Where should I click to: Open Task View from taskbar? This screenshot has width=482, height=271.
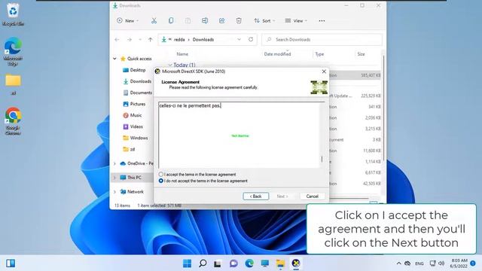(218, 263)
